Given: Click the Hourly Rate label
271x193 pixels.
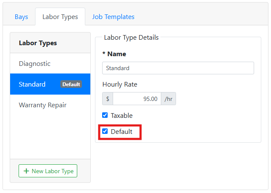Looking at the screenshot, I should pos(120,84).
